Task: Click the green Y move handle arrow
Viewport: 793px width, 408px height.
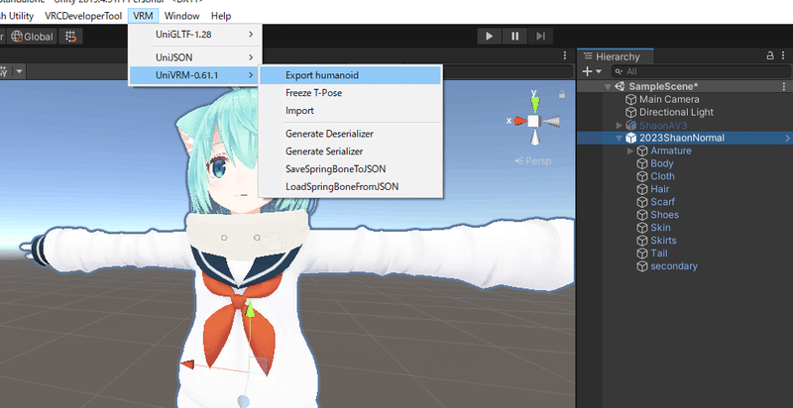Action: (x=250, y=310)
